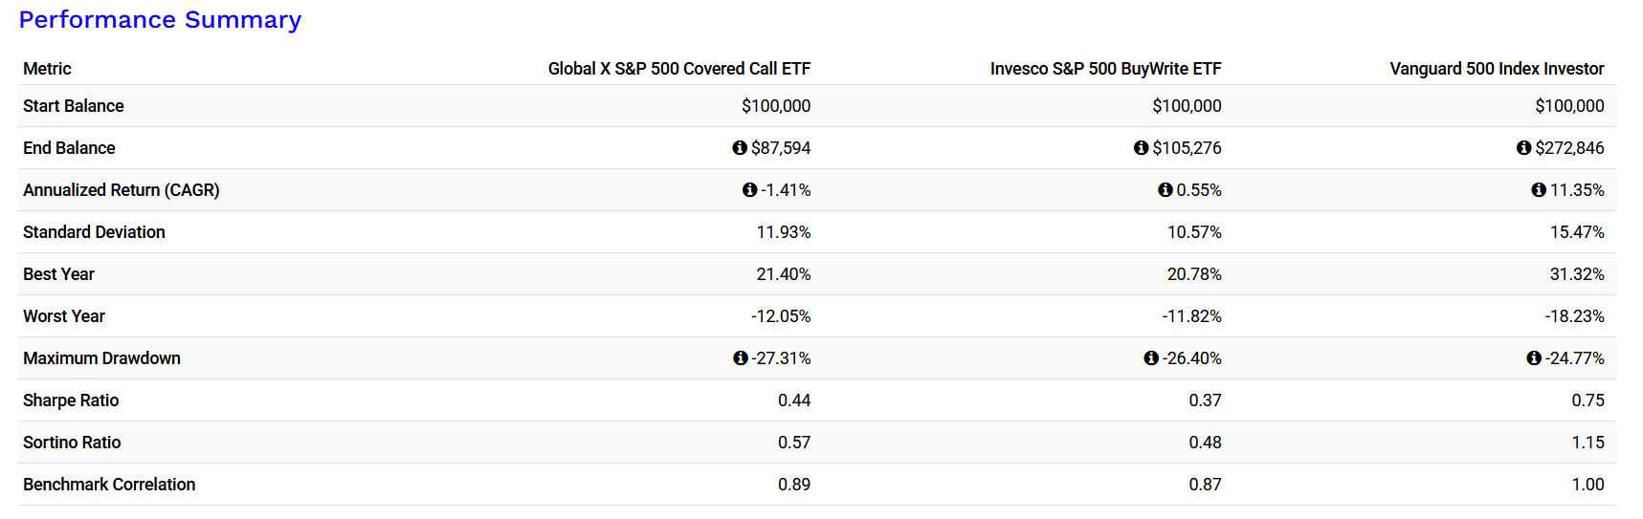
Task: Select Invesco S&P 500 BuyWrite ETF header
Action: (x=1105, y=69)
